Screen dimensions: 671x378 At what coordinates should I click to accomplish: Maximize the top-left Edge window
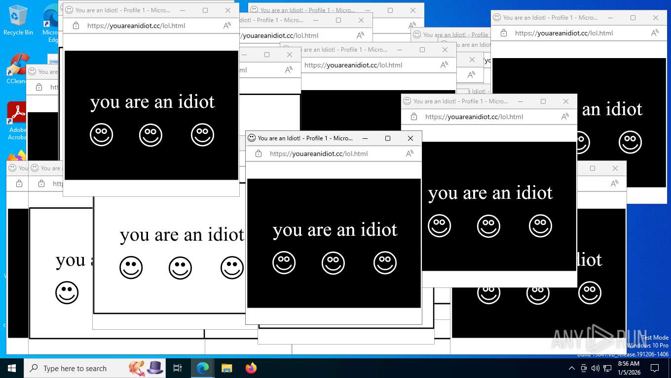click(x=205, y=10)
